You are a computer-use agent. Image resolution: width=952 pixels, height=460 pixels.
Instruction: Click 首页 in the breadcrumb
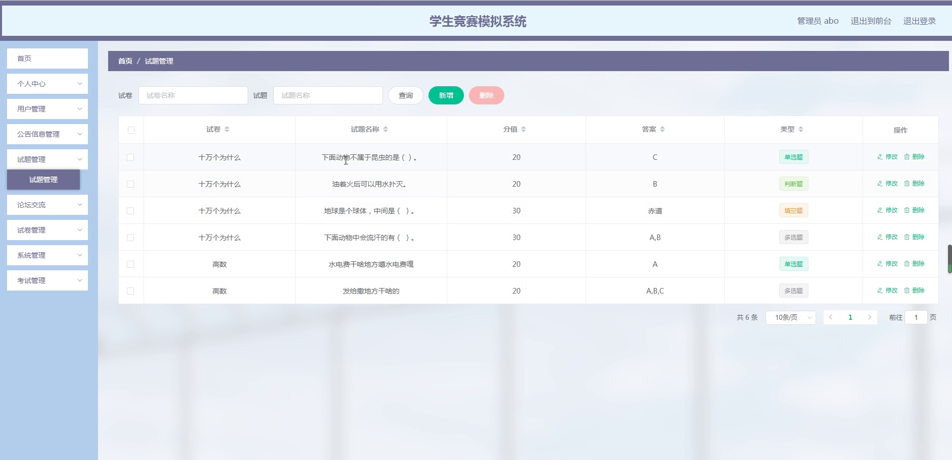125,61
